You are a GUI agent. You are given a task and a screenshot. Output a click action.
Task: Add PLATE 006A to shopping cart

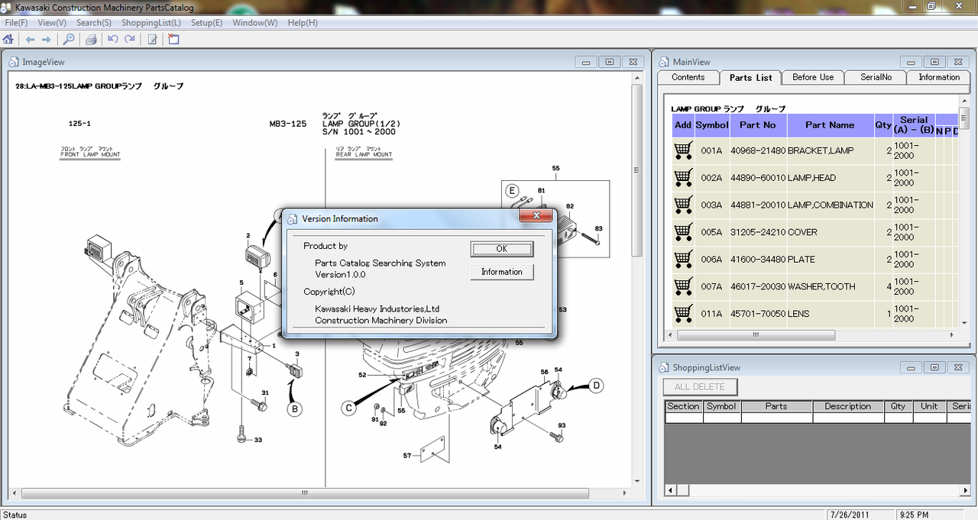point(683,260)
